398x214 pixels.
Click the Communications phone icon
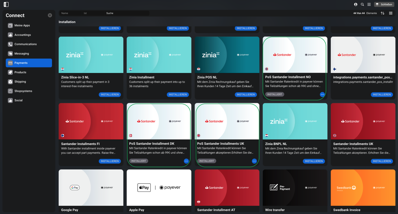[x=10, y=44]
